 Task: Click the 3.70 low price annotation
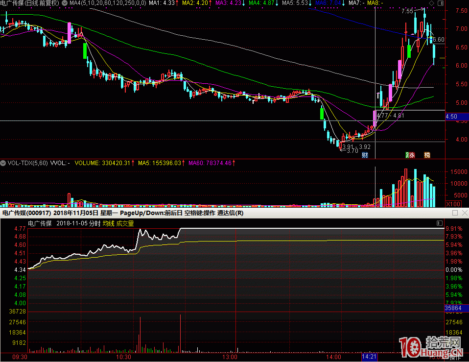[x=352, y=151]
